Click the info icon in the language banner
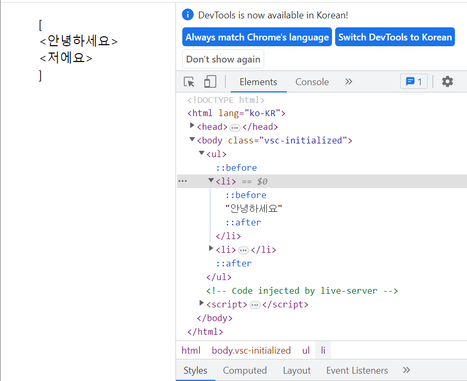The image size is (467, 381). coord(188,15)
